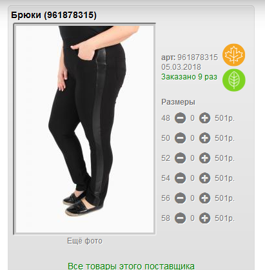
Task: Increase quantity for size 48
Action: (204, 118)
